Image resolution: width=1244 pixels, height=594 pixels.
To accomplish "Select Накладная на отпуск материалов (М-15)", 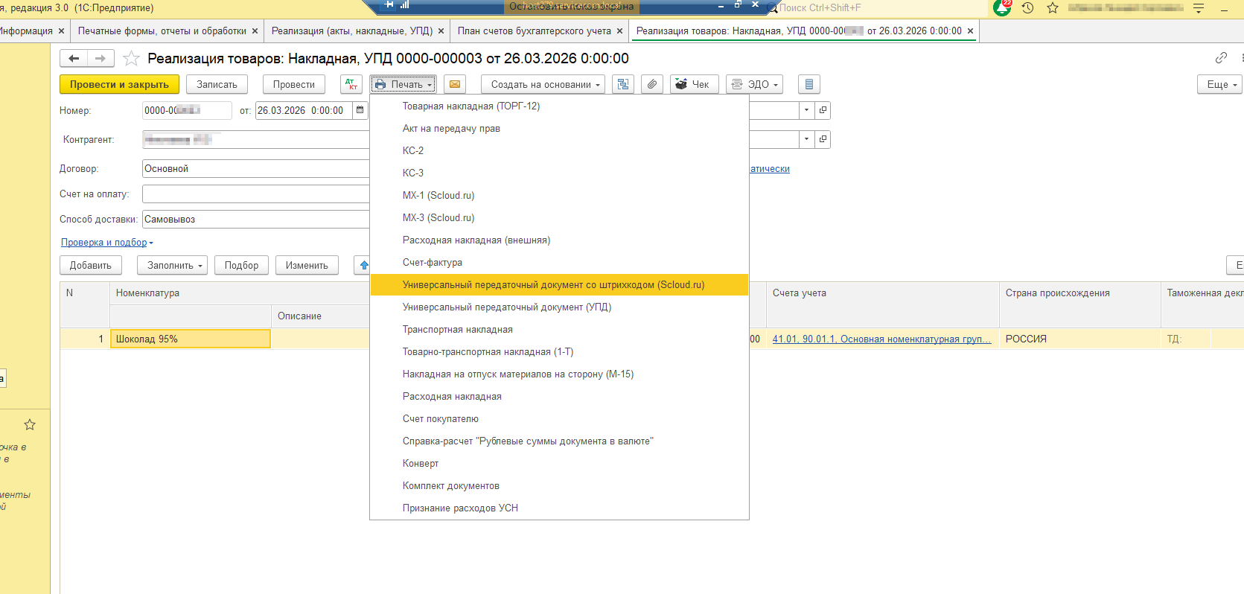I will click(559, 374).
